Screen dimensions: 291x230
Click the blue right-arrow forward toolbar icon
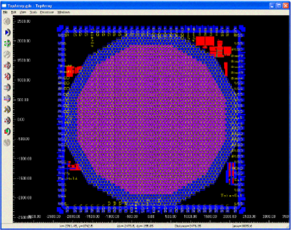tap(7, 32)
